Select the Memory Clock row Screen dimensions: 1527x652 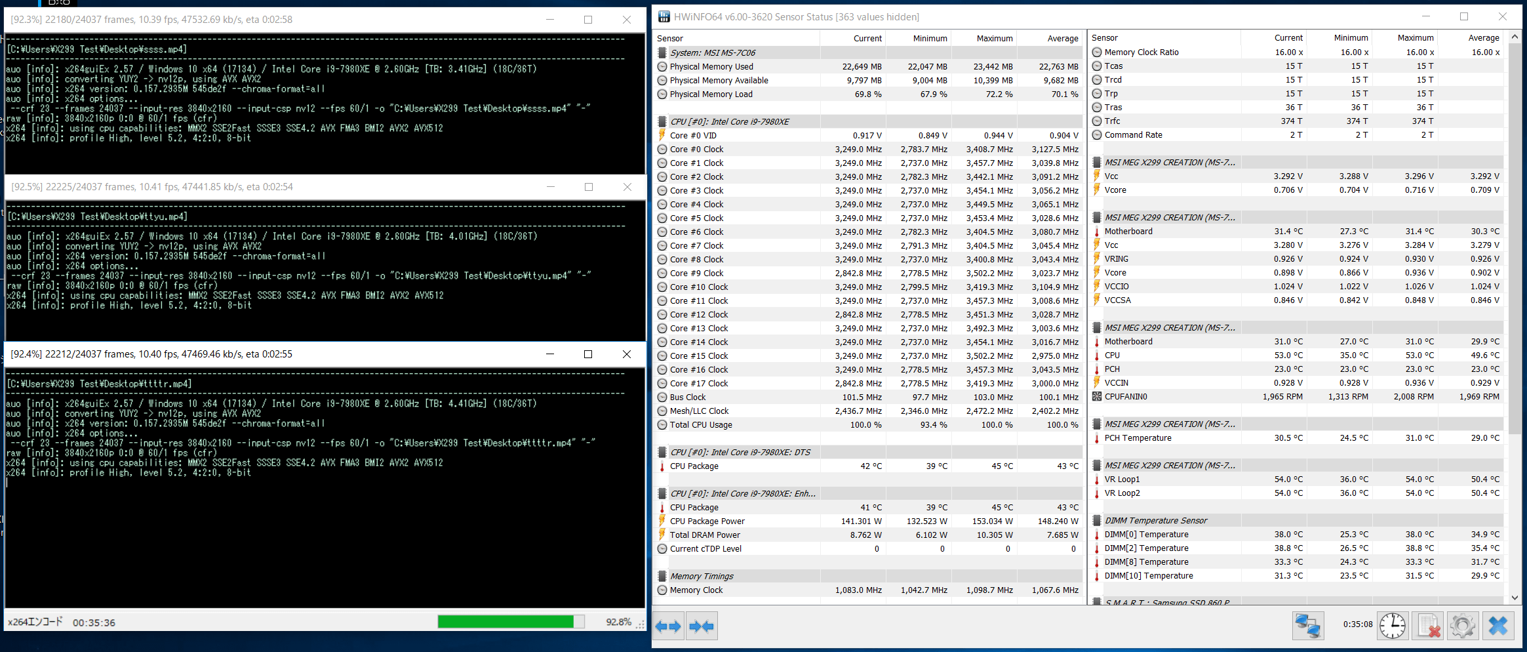(869, 590)
